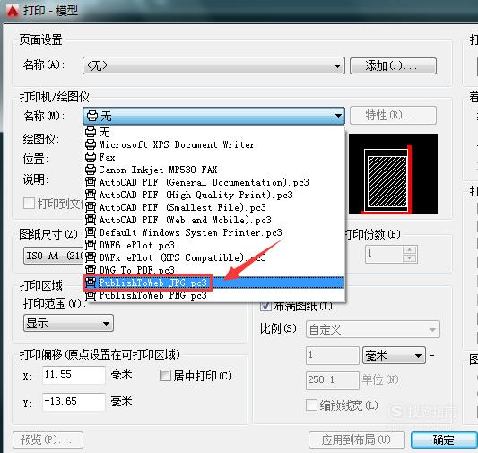This screenshot has width=478, height=453.
Task: Click the X offset field showing 11.55
Action: (74, 375)
